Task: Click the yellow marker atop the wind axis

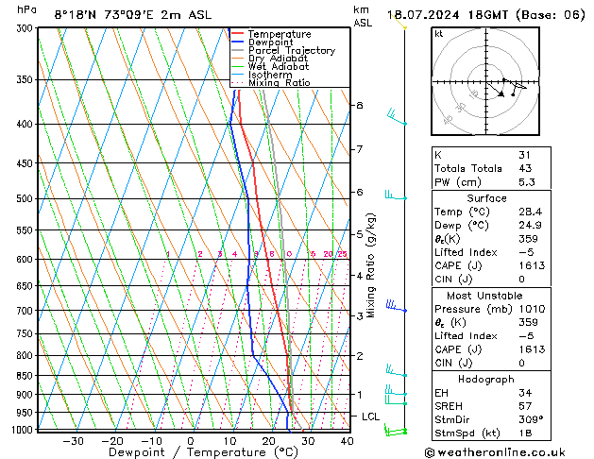Action: coord(404,27)
